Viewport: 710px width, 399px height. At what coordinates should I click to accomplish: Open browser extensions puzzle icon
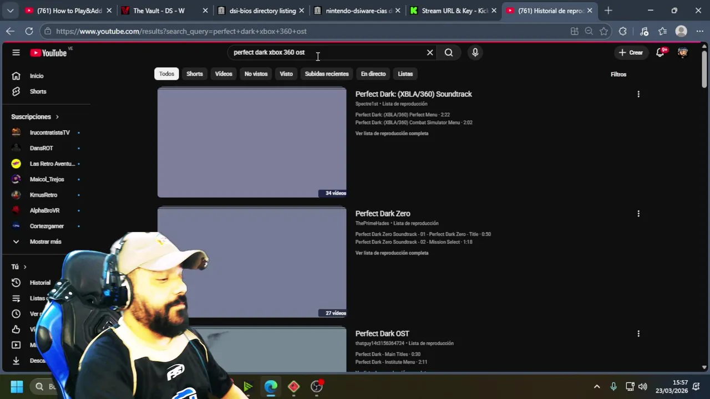click(x=623, y=32)
